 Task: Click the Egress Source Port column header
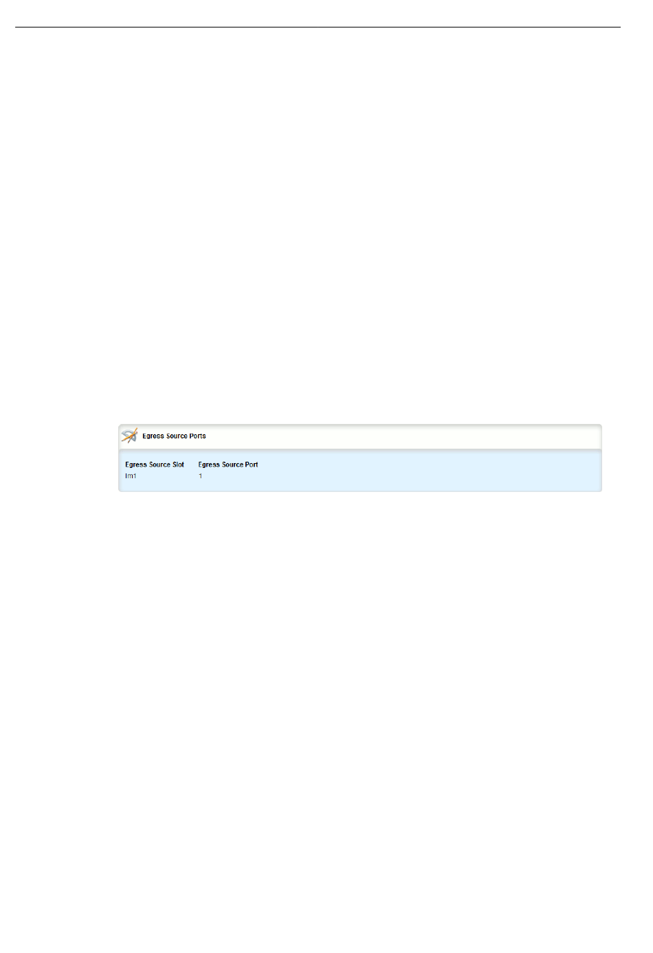[x=228, y=465]
